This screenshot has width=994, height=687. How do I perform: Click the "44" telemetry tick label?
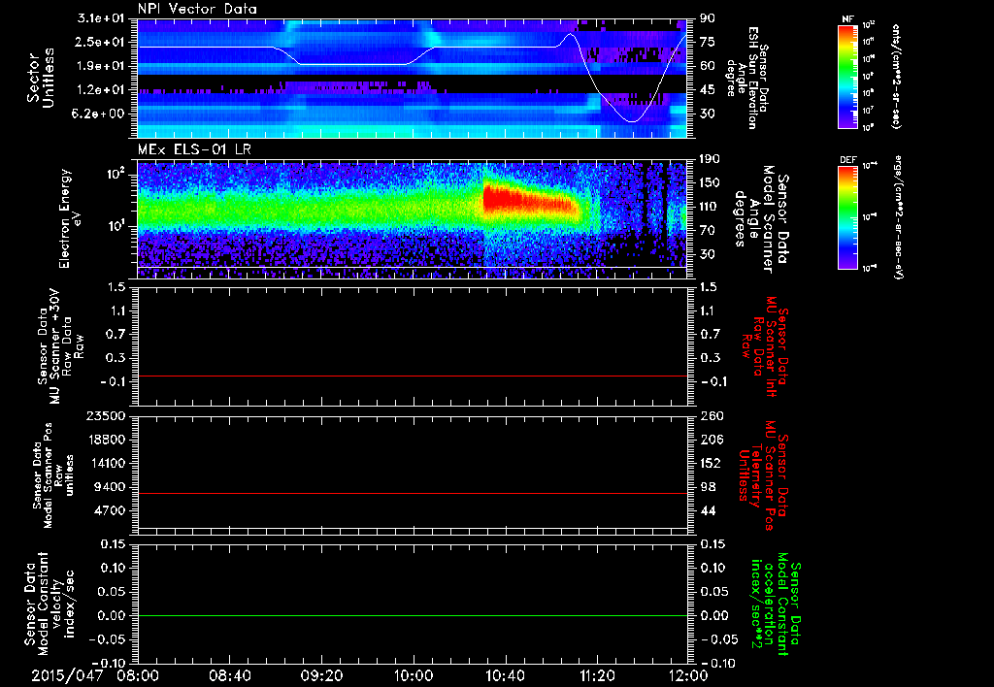pyautogui.click(x=708, y=510)
